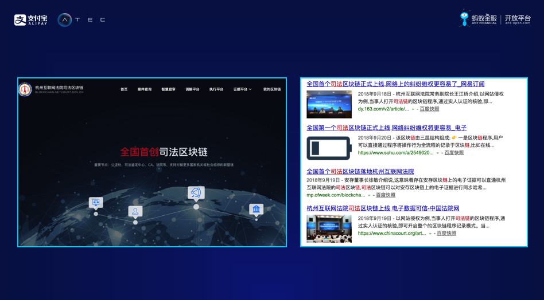Click the 全国首创司法区块链 headline
This screenshot has height=300, width=544.
tap(164, 152)
